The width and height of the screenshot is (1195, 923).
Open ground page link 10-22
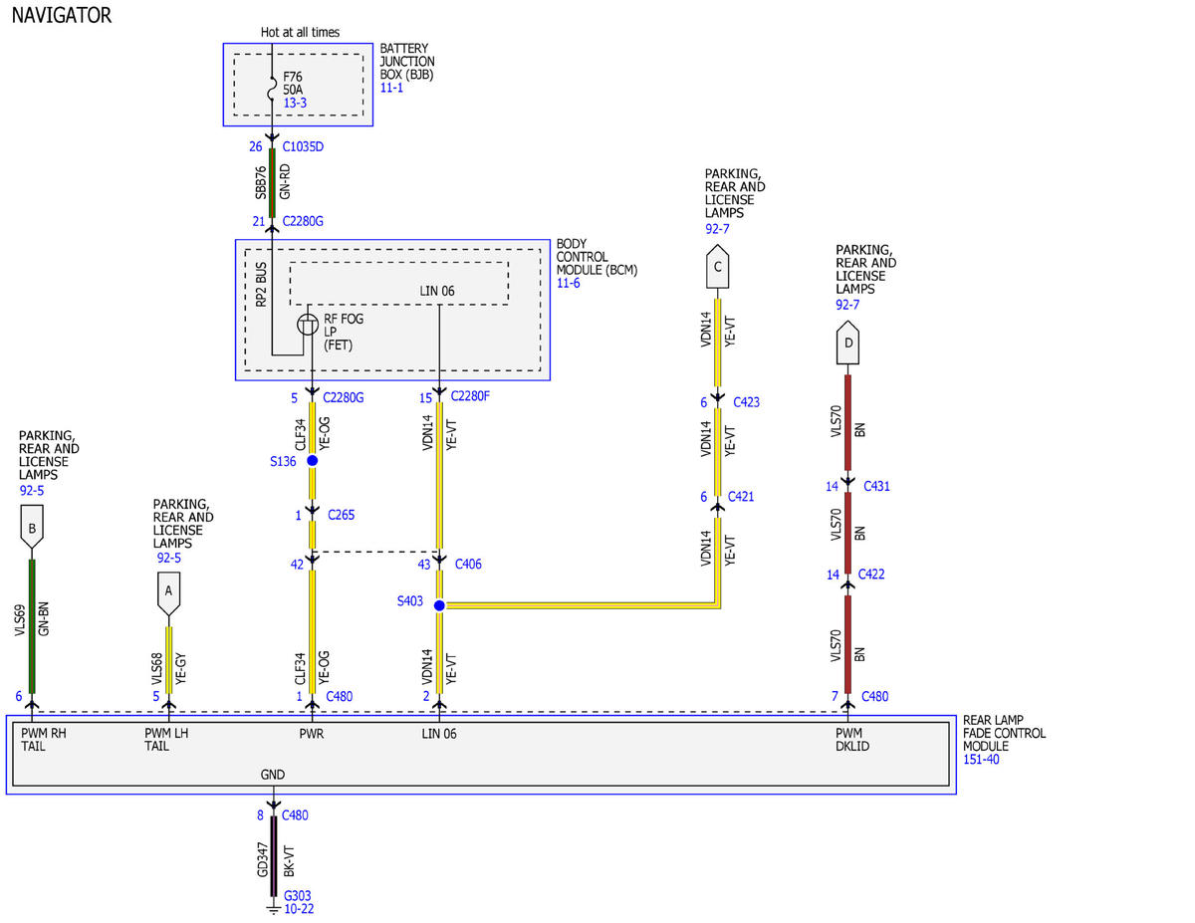[300, 909]
